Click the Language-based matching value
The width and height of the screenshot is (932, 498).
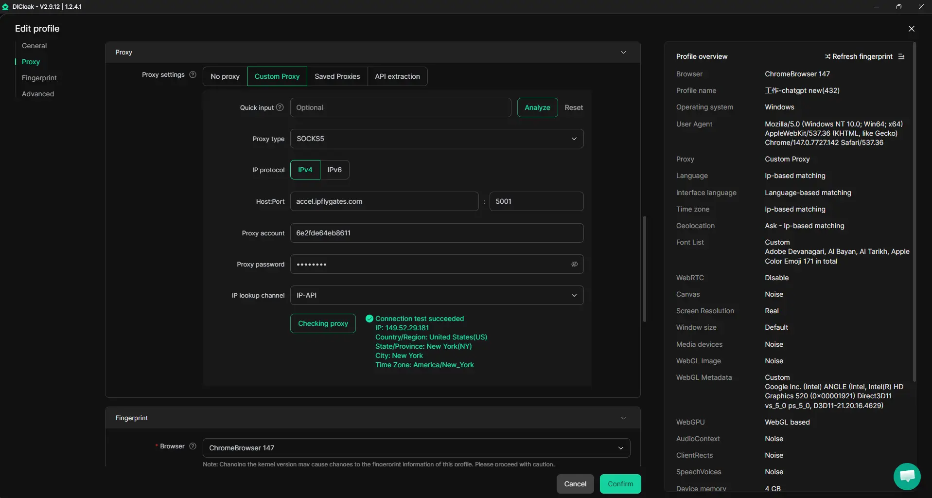(x=808, y=193)
